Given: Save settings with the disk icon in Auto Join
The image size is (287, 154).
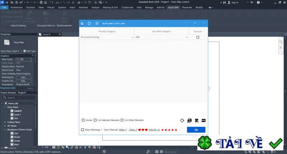Looking at the screenshot, I should tap(189, 121).
